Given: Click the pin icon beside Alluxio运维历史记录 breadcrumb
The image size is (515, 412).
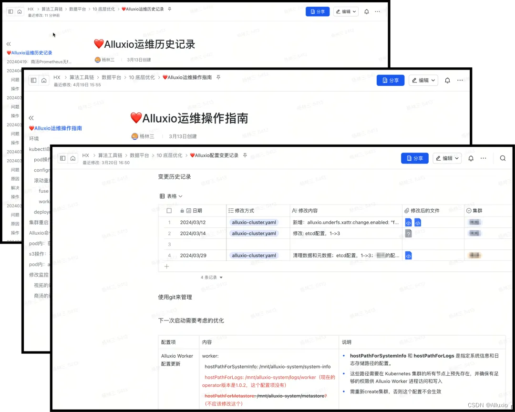Looking at the screenshot, I should click(169, 9).
